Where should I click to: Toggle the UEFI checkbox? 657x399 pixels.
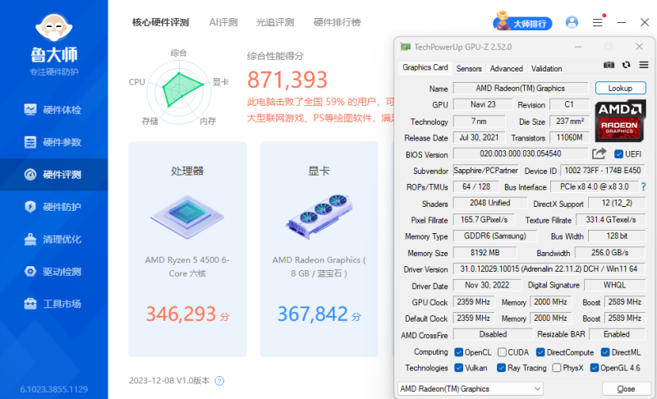(x=618, y=154)
